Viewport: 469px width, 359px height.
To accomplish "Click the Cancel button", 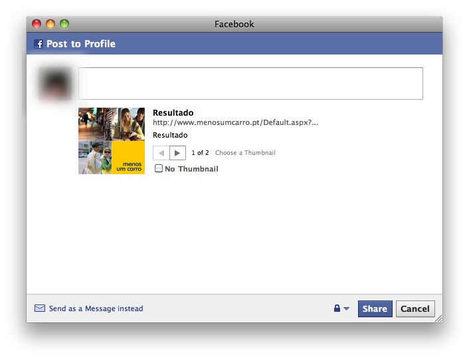I will (x=415, y=308).
